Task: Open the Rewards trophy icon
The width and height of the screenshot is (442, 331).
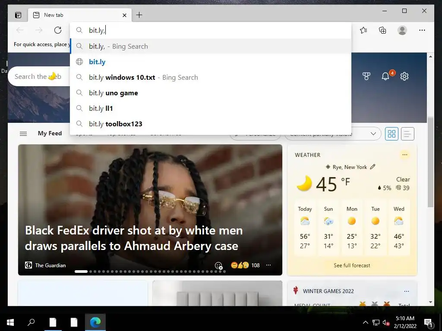Action: tap(366, 76)
